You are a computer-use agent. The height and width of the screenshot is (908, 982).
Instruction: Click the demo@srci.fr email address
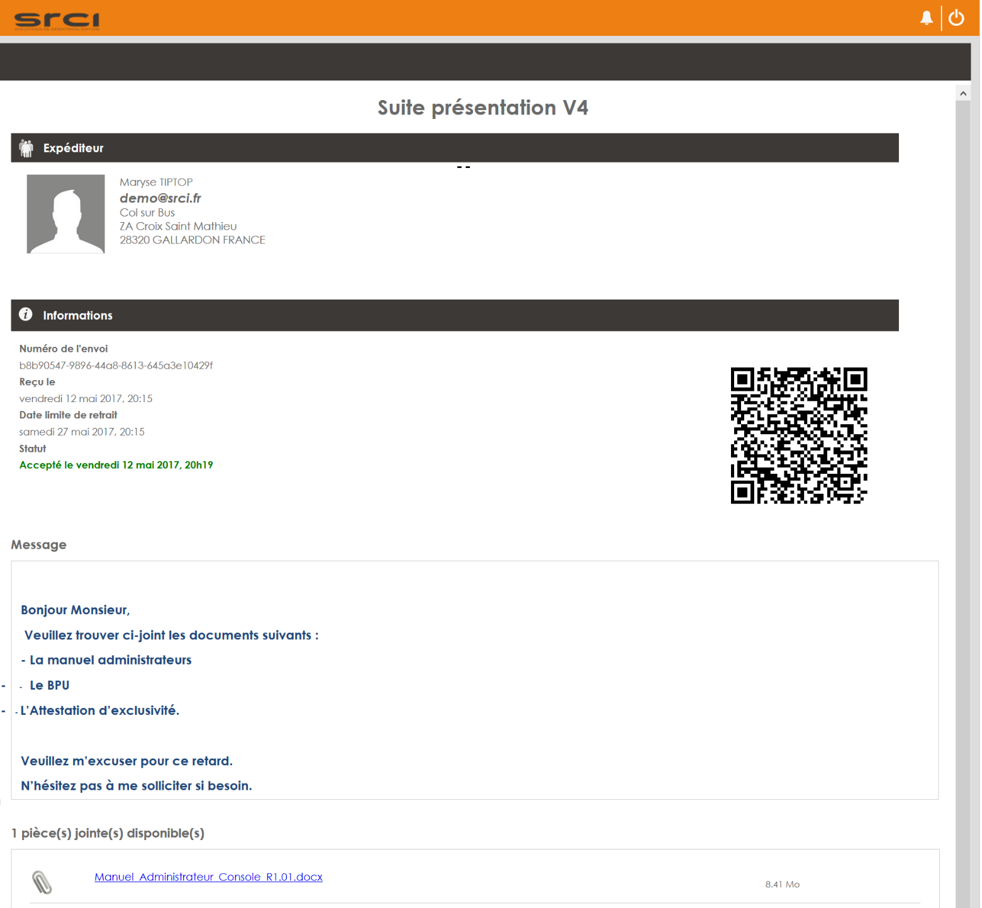(x=160, y=198)
